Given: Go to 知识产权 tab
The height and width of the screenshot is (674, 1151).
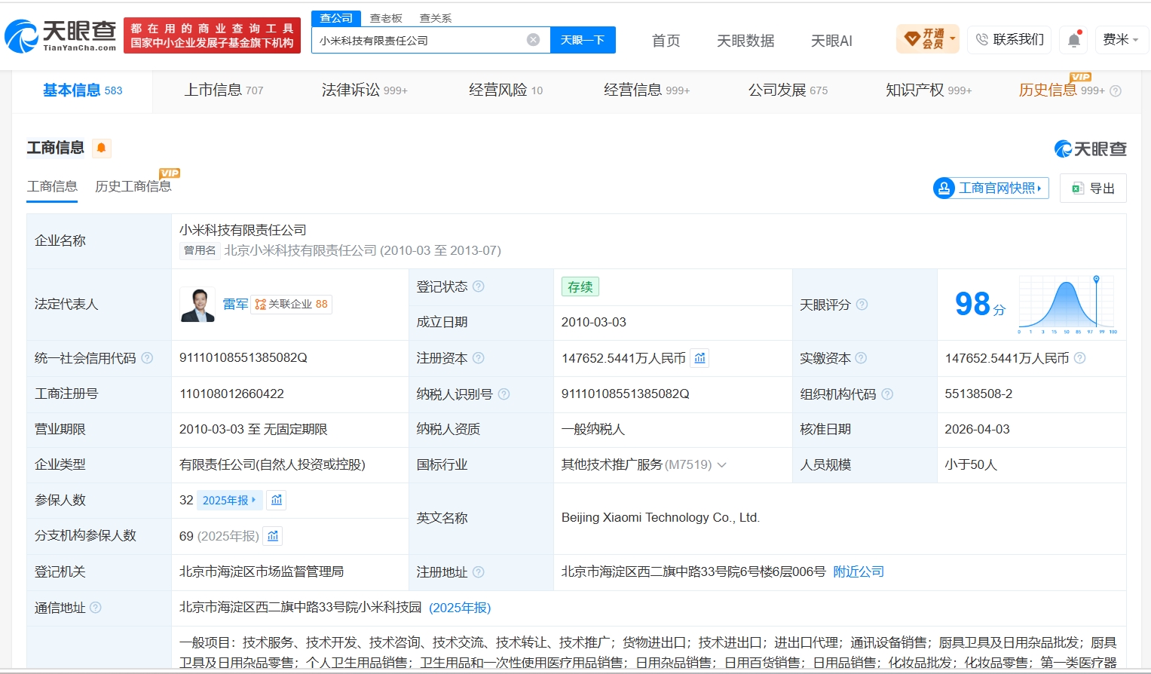Looking at the screenshot, I should point(929,90).
